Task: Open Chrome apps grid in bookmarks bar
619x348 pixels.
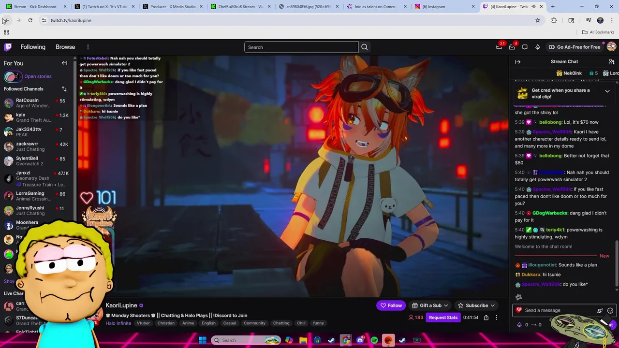Action: (6, 32)
